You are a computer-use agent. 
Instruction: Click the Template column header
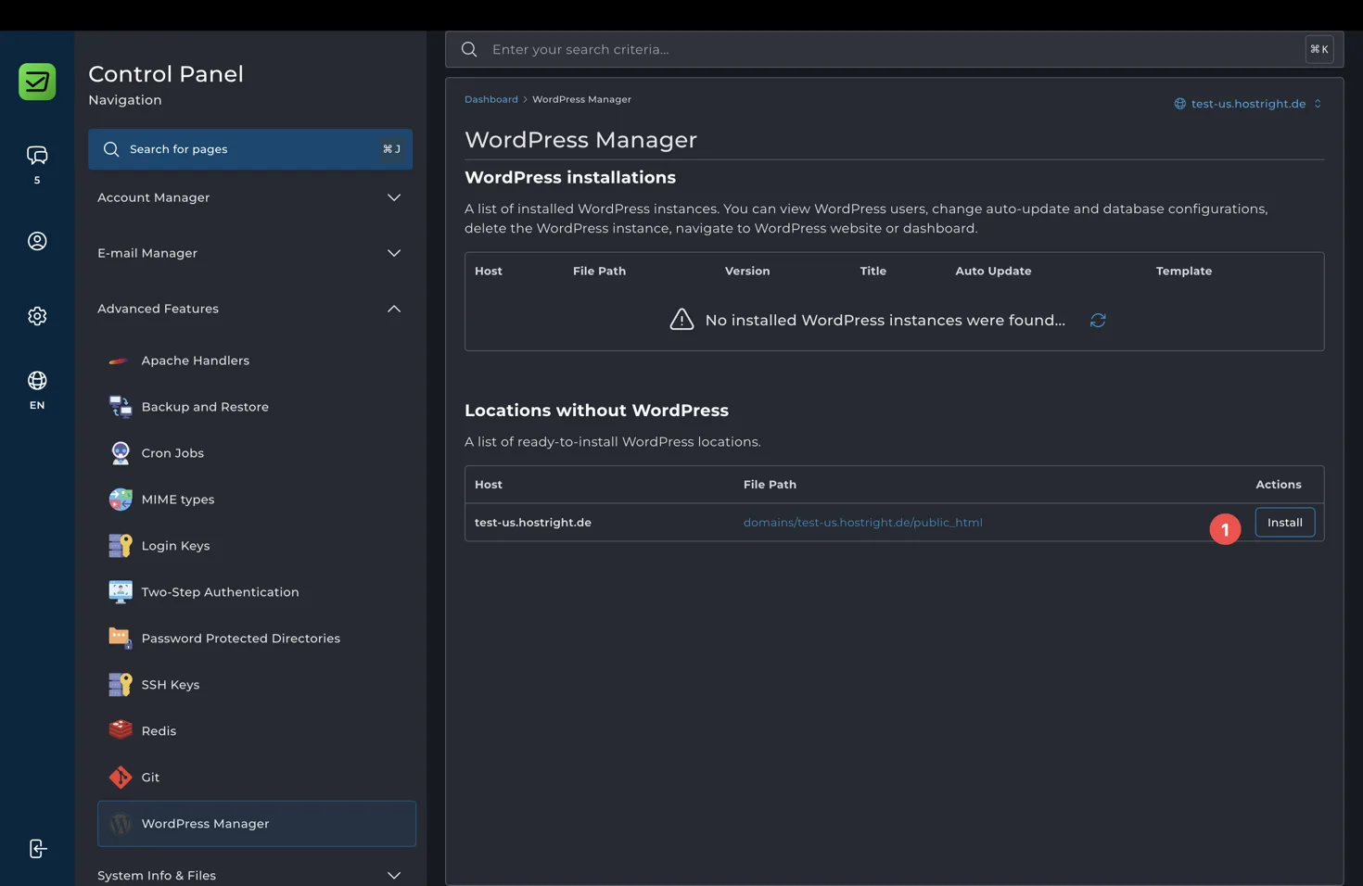(1183, 272)
